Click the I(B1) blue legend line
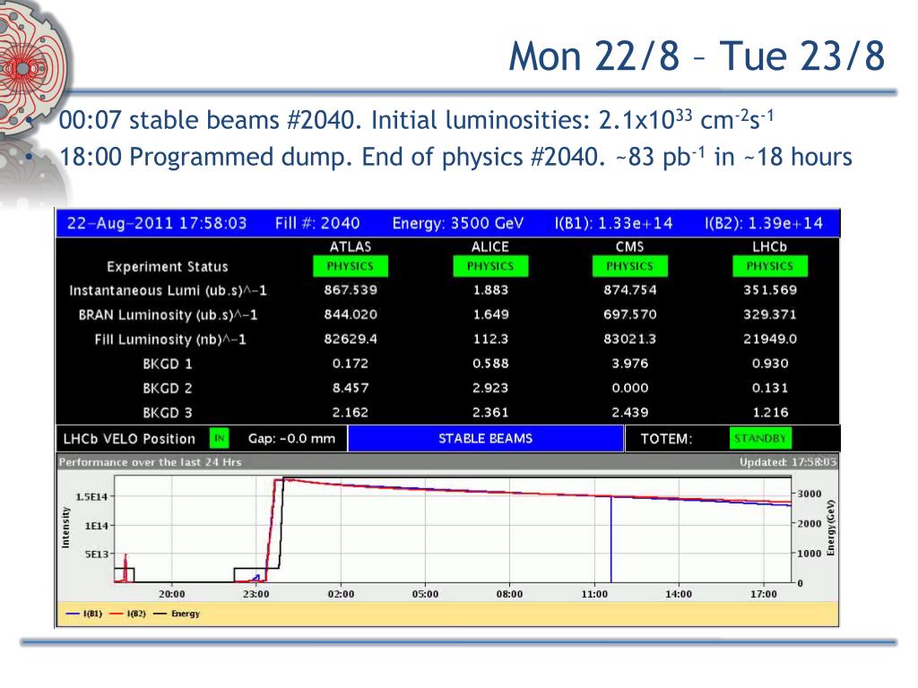Viewport: 918px width, 688px height. [73, 614]
